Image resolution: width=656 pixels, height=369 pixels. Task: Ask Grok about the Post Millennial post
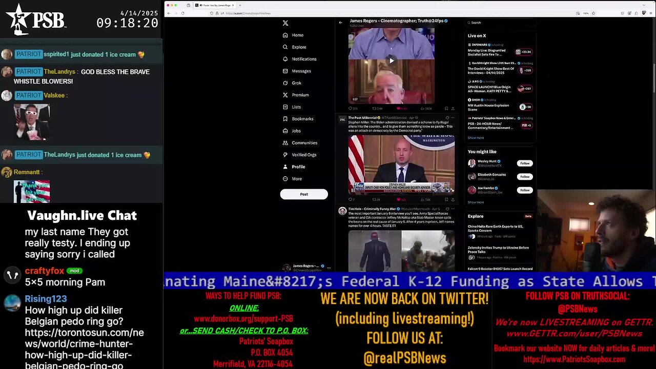coord(447,118)
